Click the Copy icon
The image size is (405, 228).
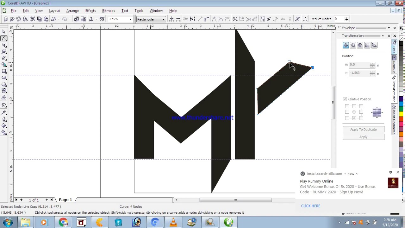coord(39,19)
